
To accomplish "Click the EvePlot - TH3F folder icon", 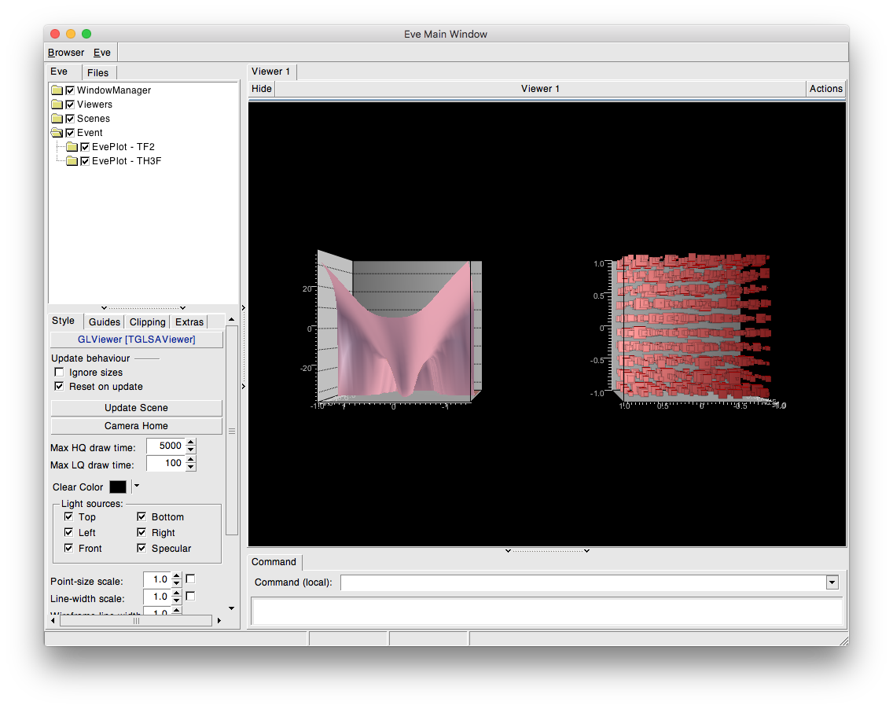I will pos(72,161).
